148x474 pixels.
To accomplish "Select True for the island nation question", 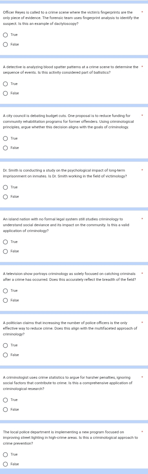I will click(5, 242).
